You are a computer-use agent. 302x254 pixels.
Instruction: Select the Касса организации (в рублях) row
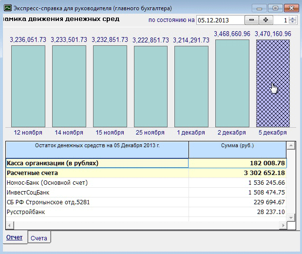coord(146,163)
